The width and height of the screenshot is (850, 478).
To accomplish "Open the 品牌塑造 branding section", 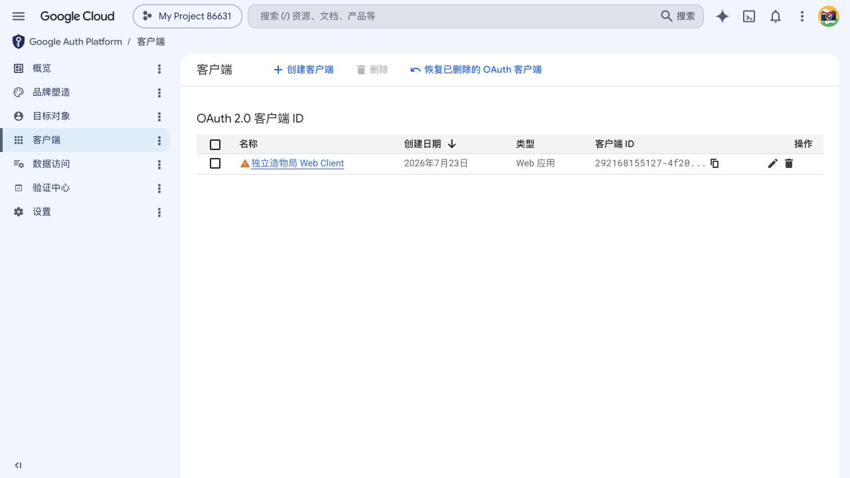I will [51, 92].
